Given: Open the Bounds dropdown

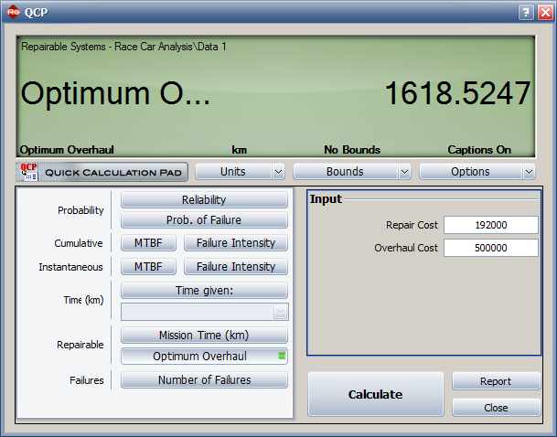Looking at the screenshot, I should (x=351, y=172).
